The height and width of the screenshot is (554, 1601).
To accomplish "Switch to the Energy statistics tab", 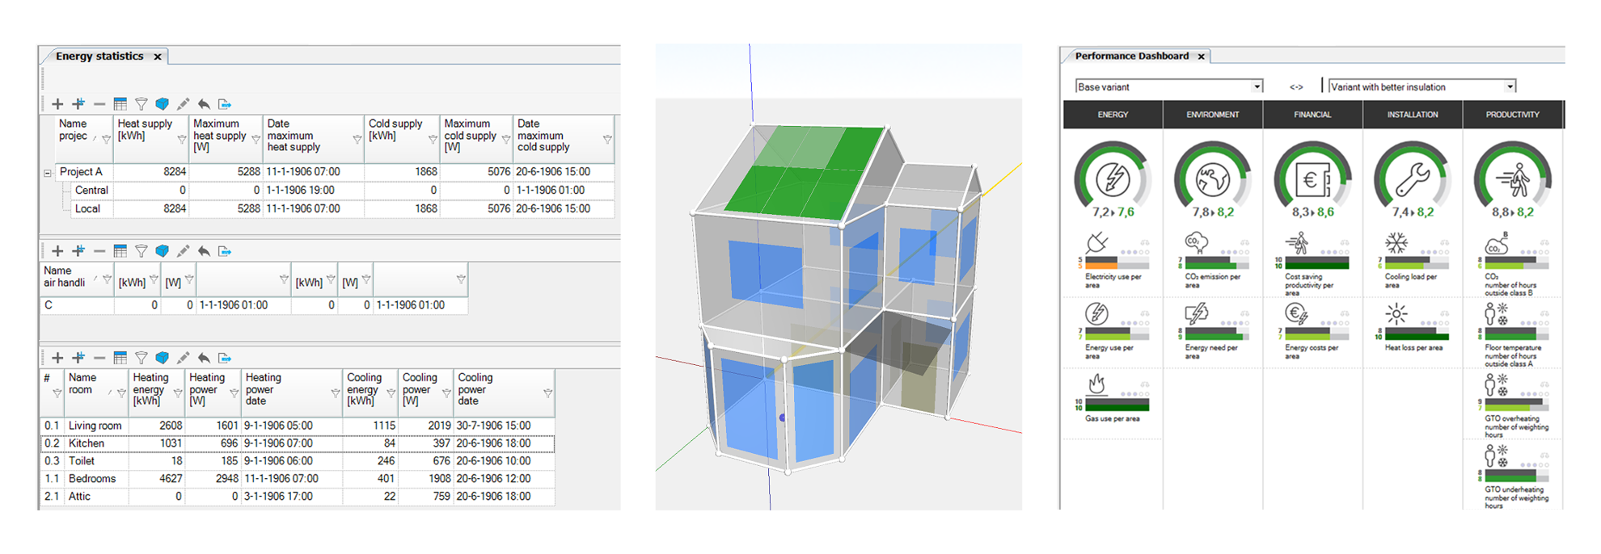I will pyautogui.click(x=99, y=57).
